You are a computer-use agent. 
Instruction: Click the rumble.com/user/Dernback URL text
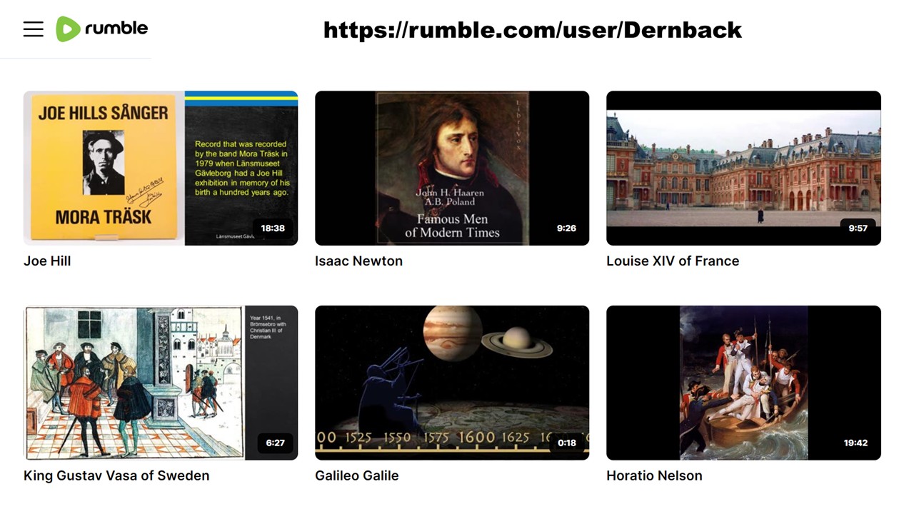[533, 30]
